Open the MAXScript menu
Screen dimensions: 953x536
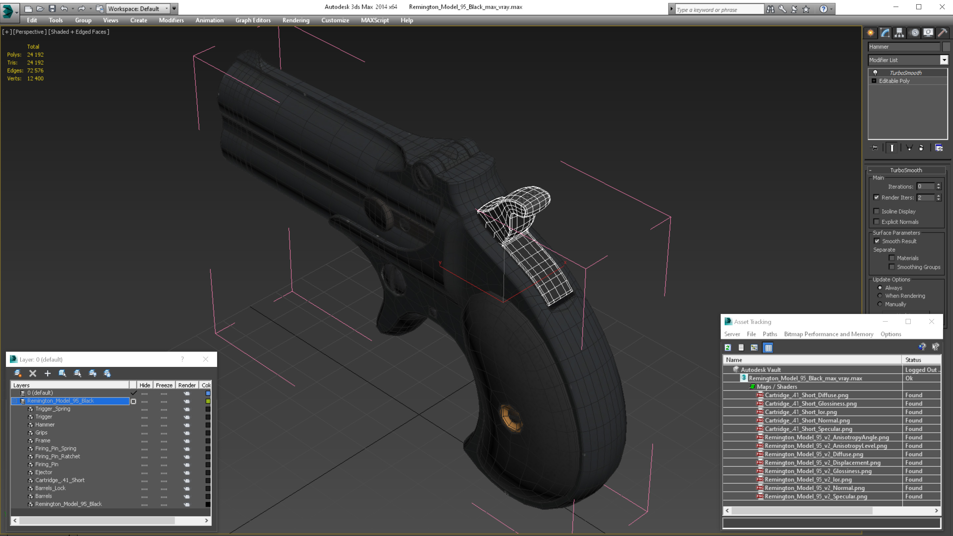375,20
